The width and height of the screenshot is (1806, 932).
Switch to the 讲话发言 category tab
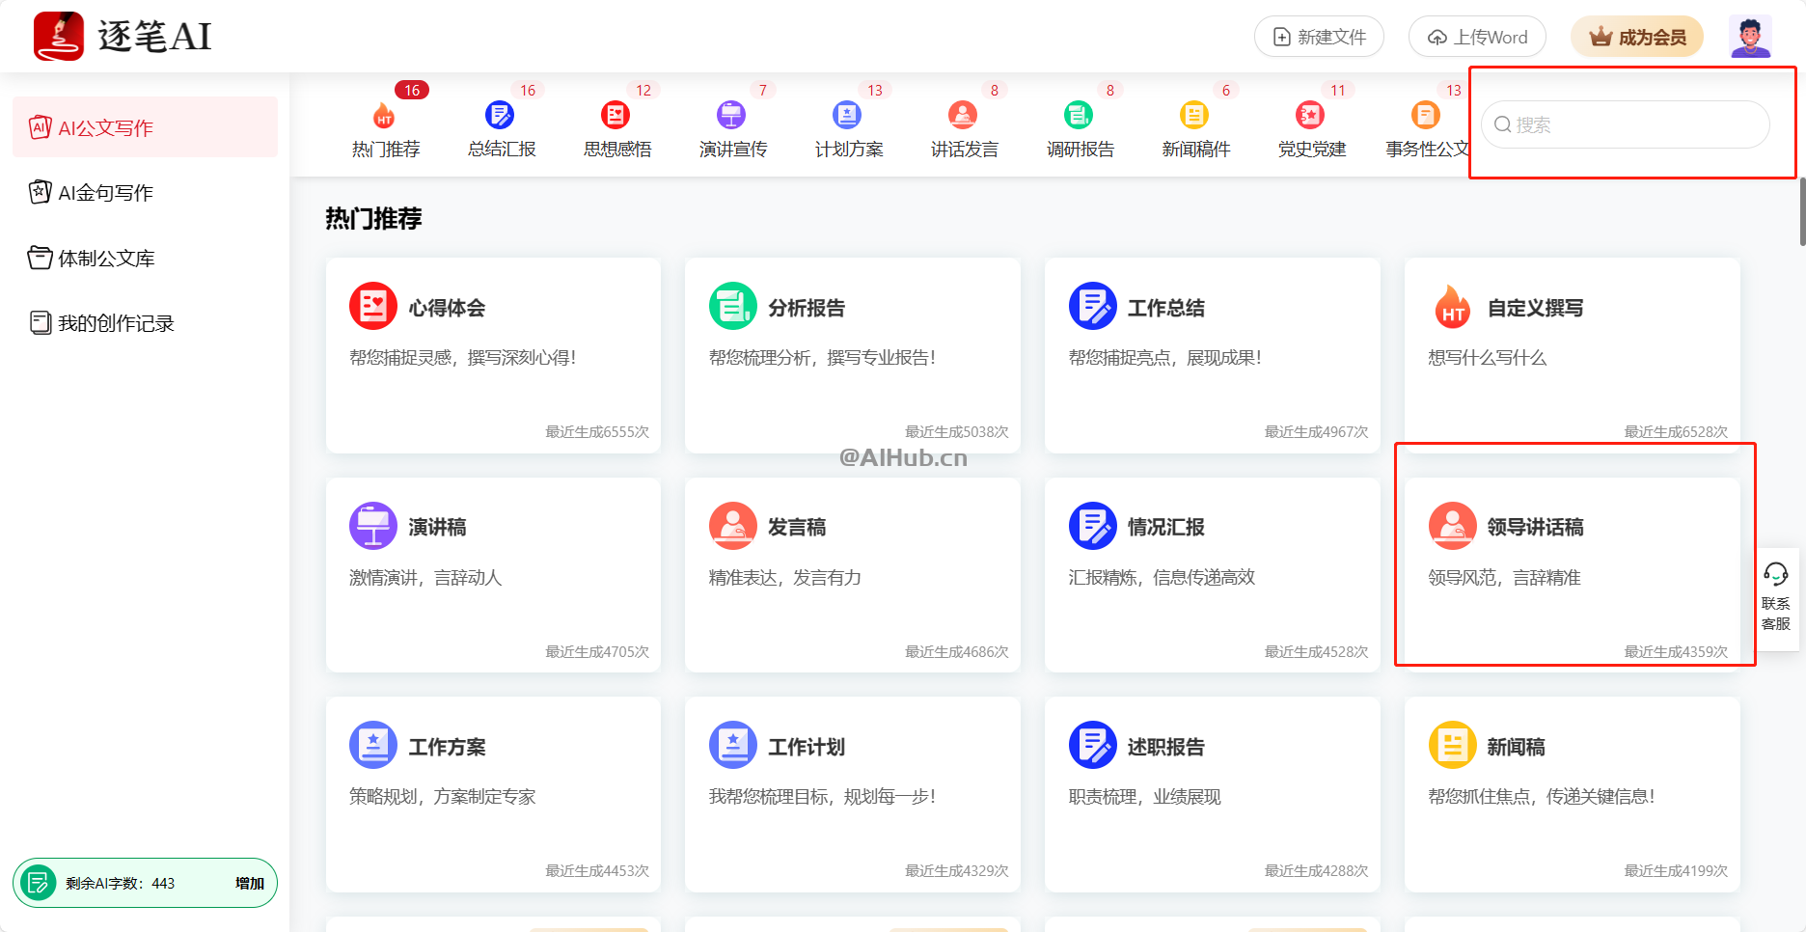(x=965, y=128)
